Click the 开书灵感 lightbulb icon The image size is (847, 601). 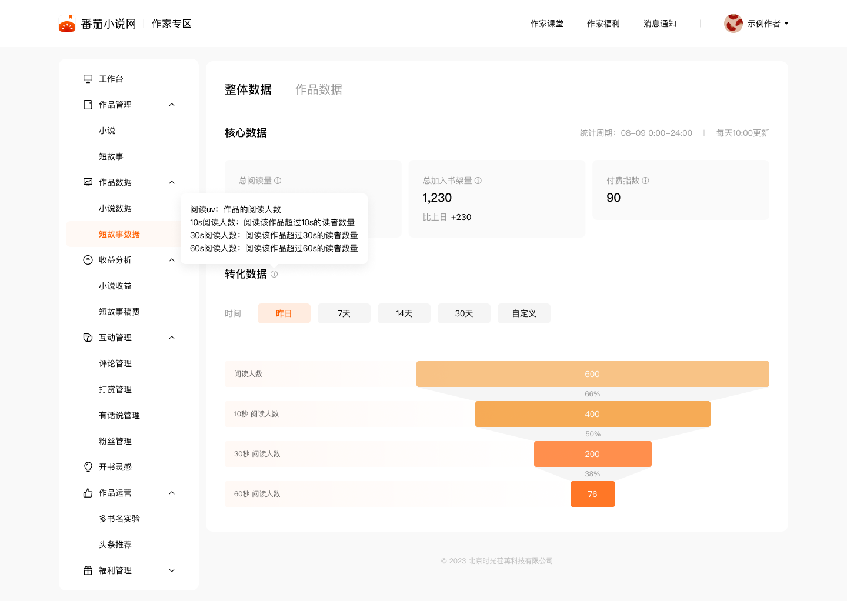point(88,467)
